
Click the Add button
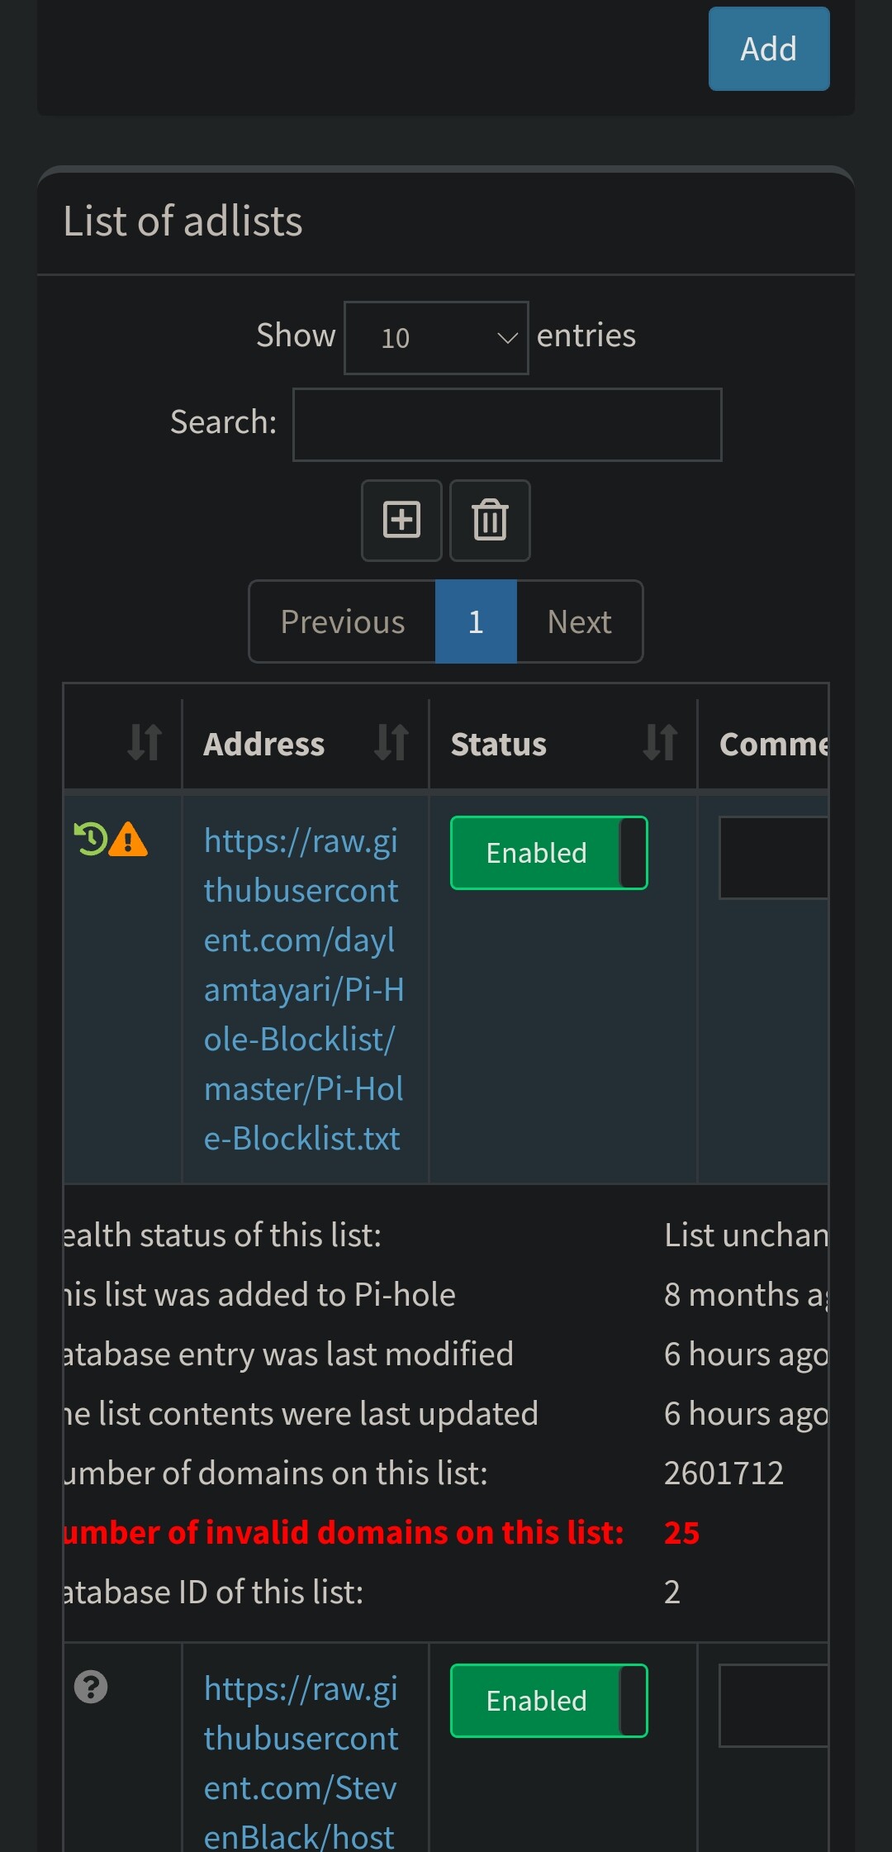[x=769, y=49]
